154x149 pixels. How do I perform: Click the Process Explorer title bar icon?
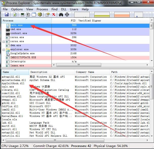pos(3,3)
